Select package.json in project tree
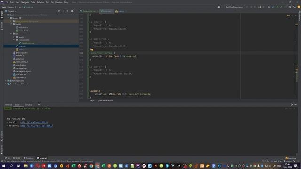 (21, 68)
